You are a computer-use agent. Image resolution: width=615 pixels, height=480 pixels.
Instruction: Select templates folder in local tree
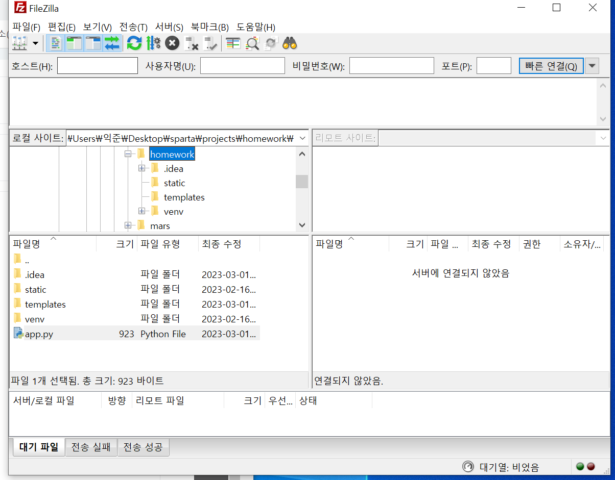tap(184, 197)
